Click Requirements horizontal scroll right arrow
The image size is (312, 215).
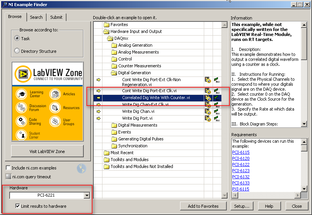tap(297, 195)
